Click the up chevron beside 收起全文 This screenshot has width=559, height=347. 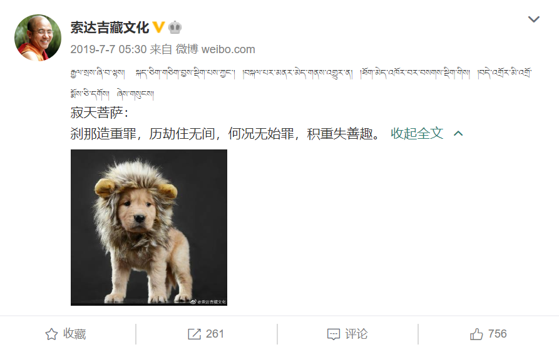[458, 134]
